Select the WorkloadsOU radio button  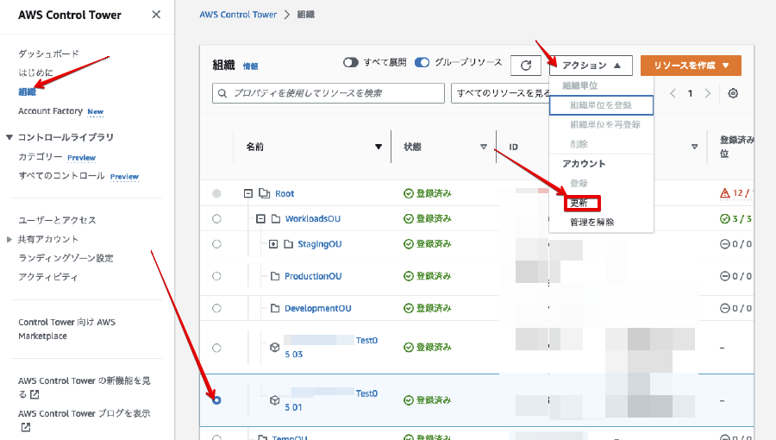[x=216, y=219]
